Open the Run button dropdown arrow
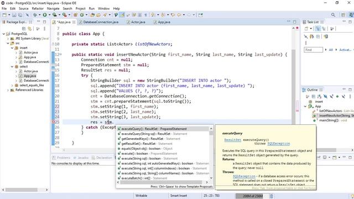354x199 pixels. point(49,15)
